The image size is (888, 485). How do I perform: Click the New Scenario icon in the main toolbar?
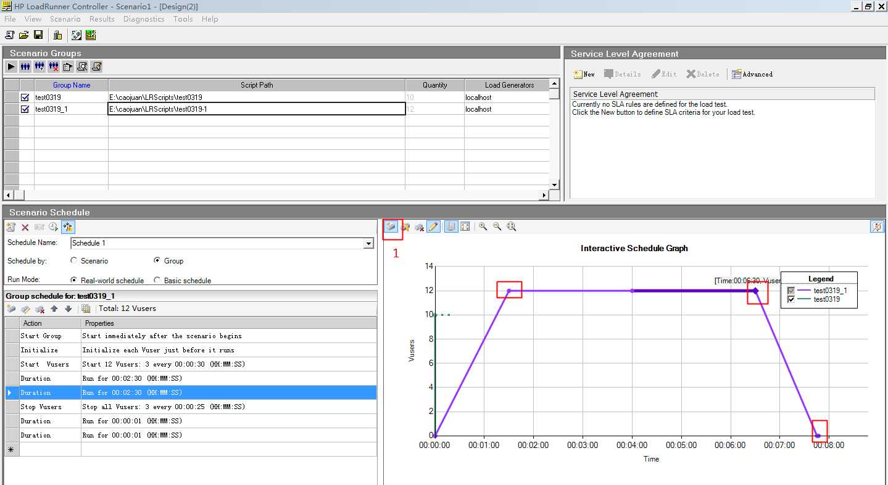tap(9, 35)
